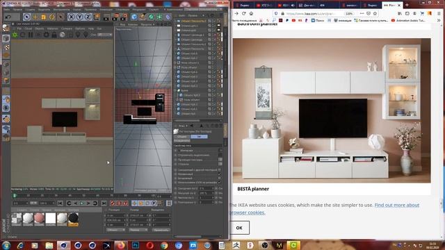The height and width of the screenshot is (250, 445).
Task: Open Live Viewer Materials menu
Action: coord(53,28)
